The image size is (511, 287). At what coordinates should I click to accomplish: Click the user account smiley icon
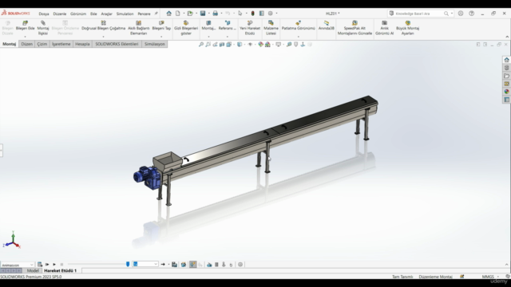point(461,14)
